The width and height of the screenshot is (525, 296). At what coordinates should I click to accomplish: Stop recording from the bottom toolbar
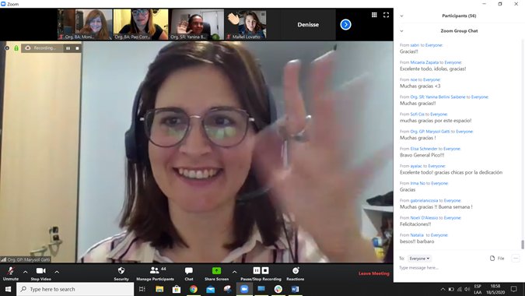point(265,270)
